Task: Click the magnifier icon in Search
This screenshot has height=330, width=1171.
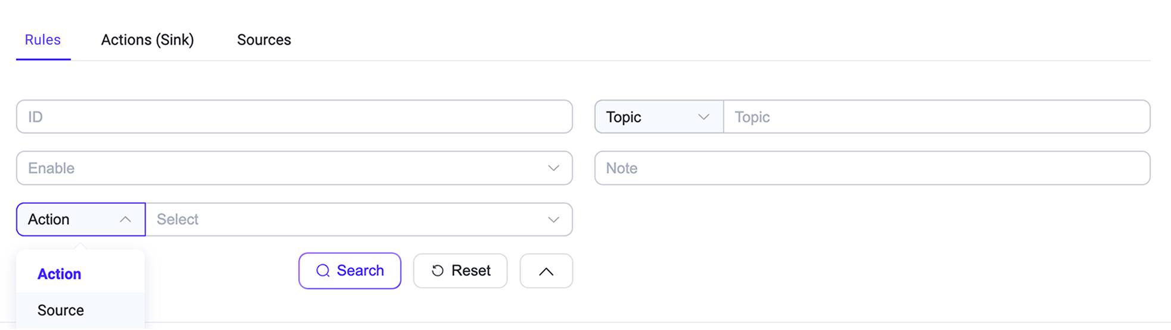Action: pyautogui.click(x=323, y=271)
